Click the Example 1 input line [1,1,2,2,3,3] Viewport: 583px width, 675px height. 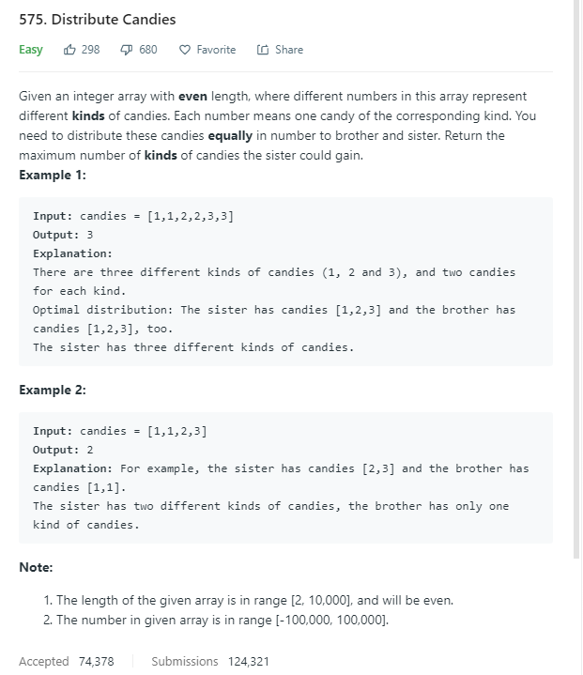click(x=133, y=216)
